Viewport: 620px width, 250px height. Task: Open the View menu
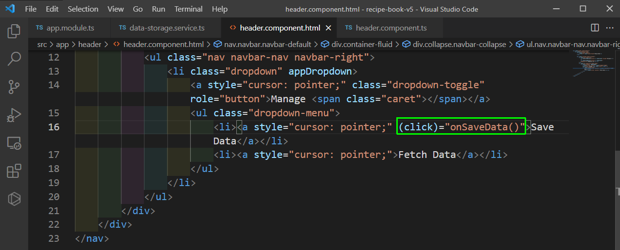click(x=116, y=9)
